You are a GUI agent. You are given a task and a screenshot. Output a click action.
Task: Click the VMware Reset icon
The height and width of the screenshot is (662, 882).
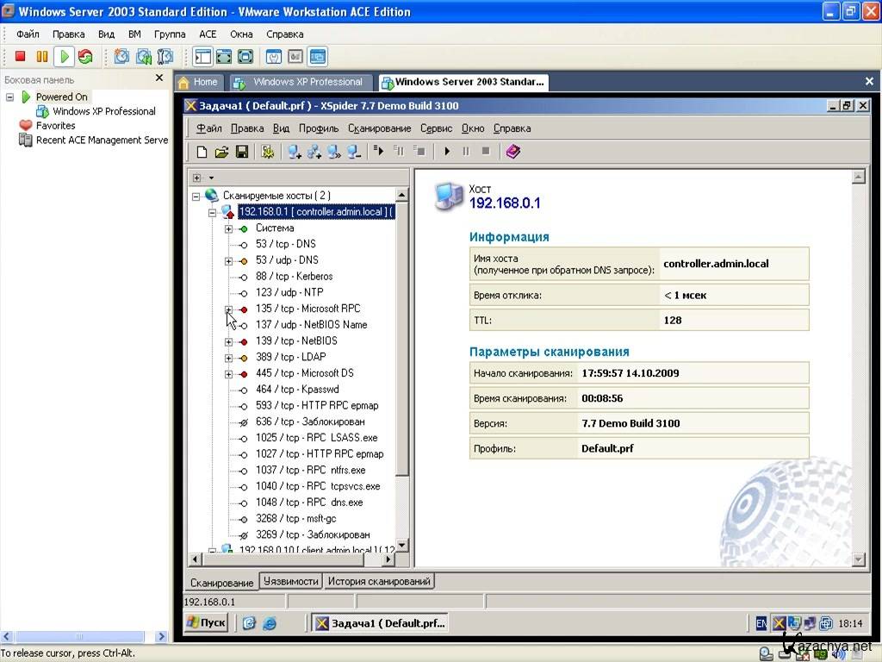click(x=85, y=57)
